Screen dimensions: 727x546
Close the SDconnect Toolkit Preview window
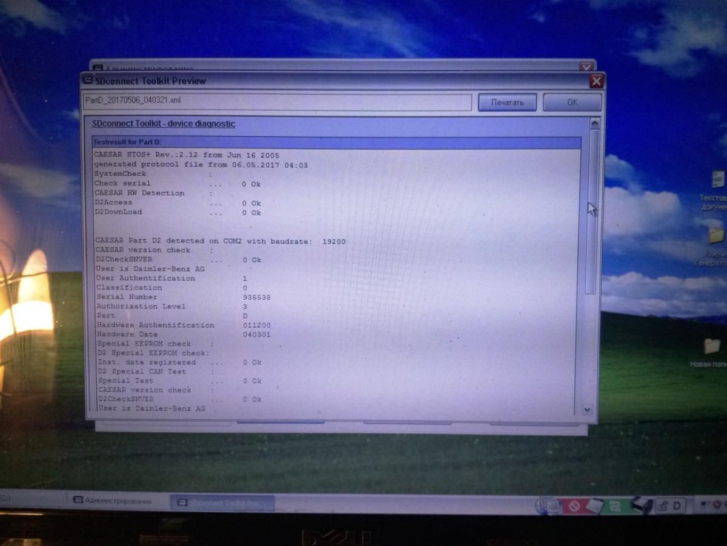pos(596,81)
